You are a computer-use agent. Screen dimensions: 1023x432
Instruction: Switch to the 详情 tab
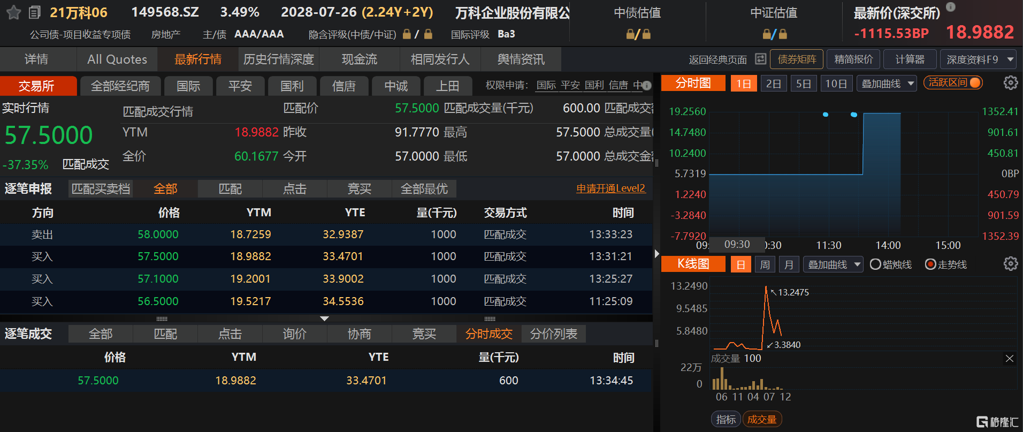pos(36,59)
